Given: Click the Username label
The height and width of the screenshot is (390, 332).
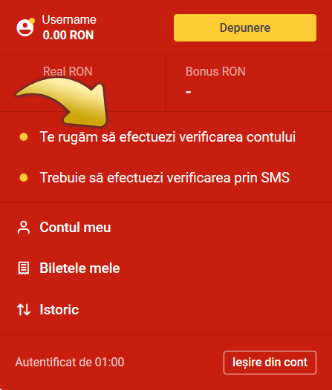Looking at the screenshot, I should [x=69, y=20].
